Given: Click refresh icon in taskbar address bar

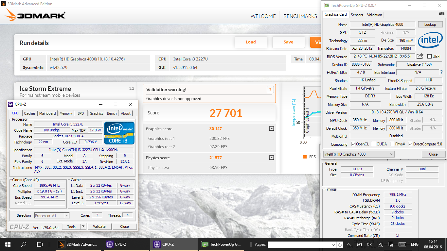Looking at the screenshot, I should (340, 244).
